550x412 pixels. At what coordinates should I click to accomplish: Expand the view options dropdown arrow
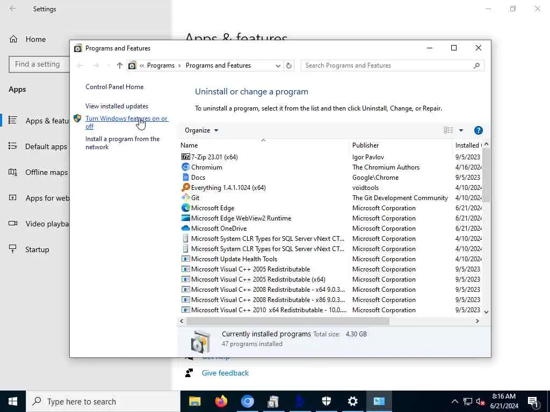pyautogui.click(x=461, y=130)
